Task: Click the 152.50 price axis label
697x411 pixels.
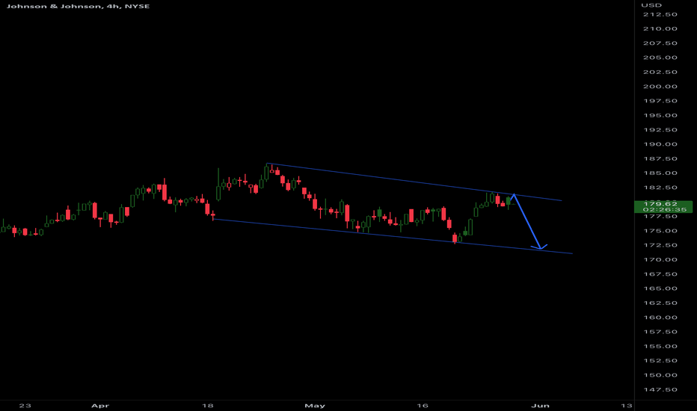Action: click(660, 361)
